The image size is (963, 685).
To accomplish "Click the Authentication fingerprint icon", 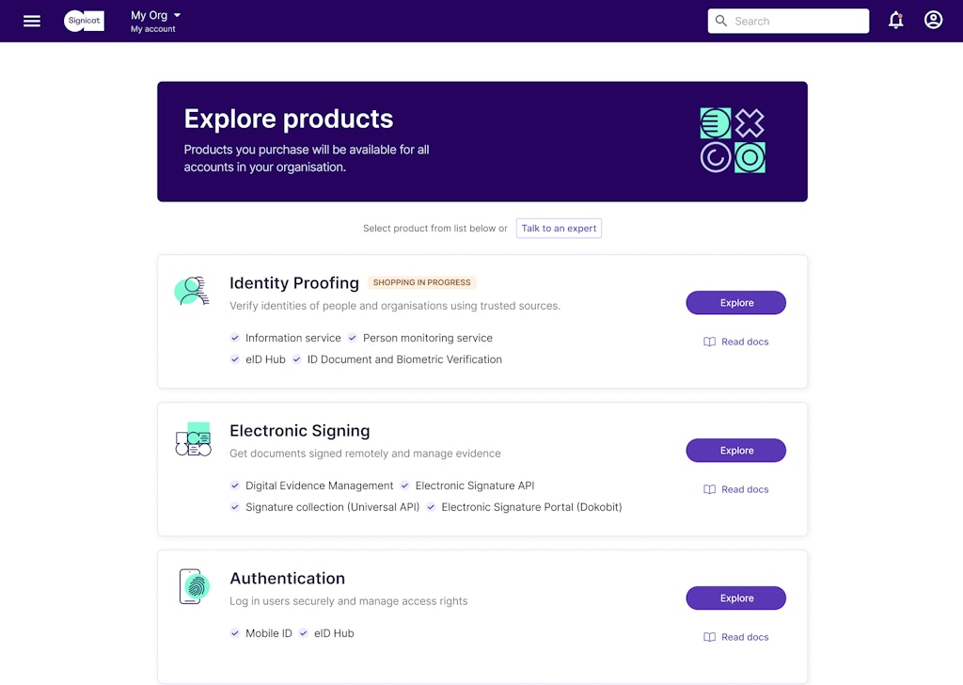I will pyautogui.click(x=193, y=586).
